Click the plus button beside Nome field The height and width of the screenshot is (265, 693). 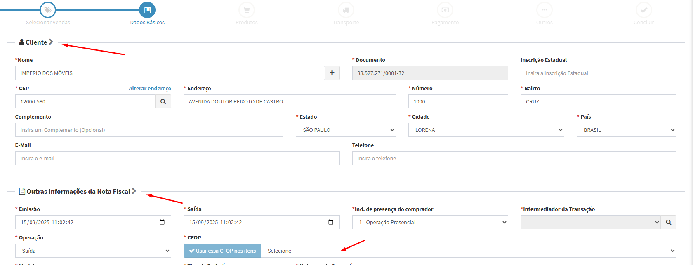332,73
